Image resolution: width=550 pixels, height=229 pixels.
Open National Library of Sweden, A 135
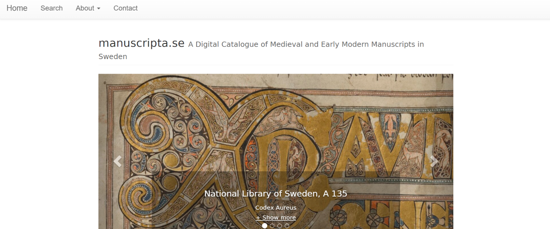(x=275, y=194)
